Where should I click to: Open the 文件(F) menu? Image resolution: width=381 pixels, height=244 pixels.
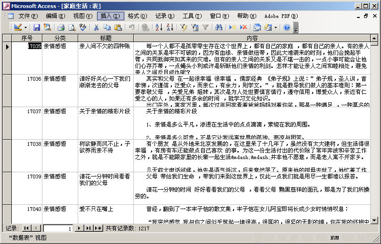click(28, 16)
